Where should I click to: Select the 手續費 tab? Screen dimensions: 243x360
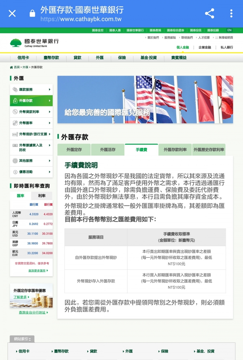(141, 150)
